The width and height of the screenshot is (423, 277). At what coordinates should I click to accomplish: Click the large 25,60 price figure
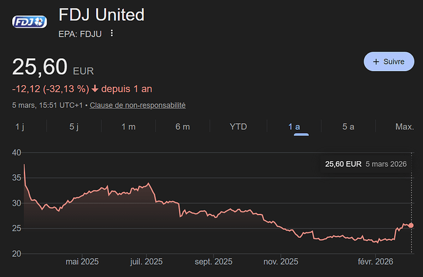[x=39, y=67]
